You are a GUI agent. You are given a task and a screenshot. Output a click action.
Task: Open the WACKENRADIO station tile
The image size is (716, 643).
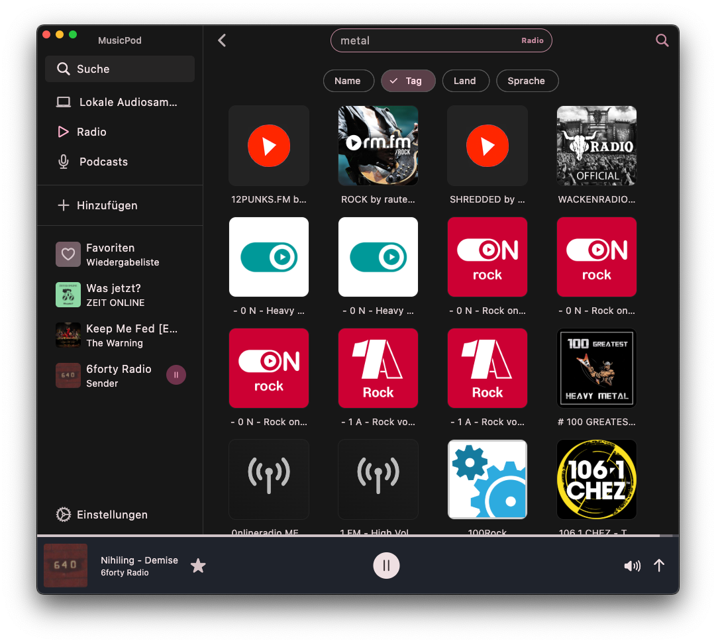pyautogui.click(x=596, y=146)
